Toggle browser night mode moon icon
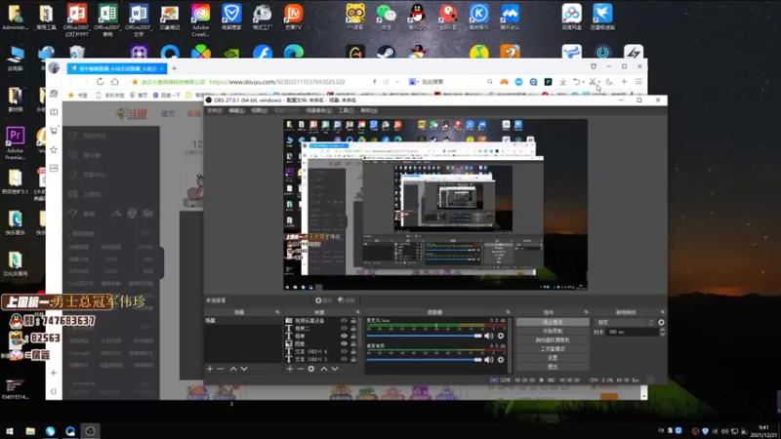This screenshot has width=781, height=439. (x=608, y=82)
